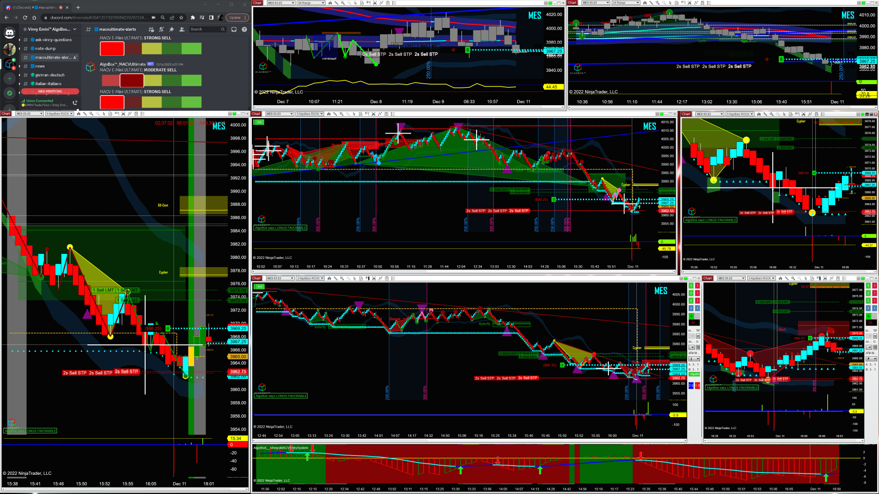The image size is (879, 494).
Task: Open the news channel
Action: tap(40, 66)
